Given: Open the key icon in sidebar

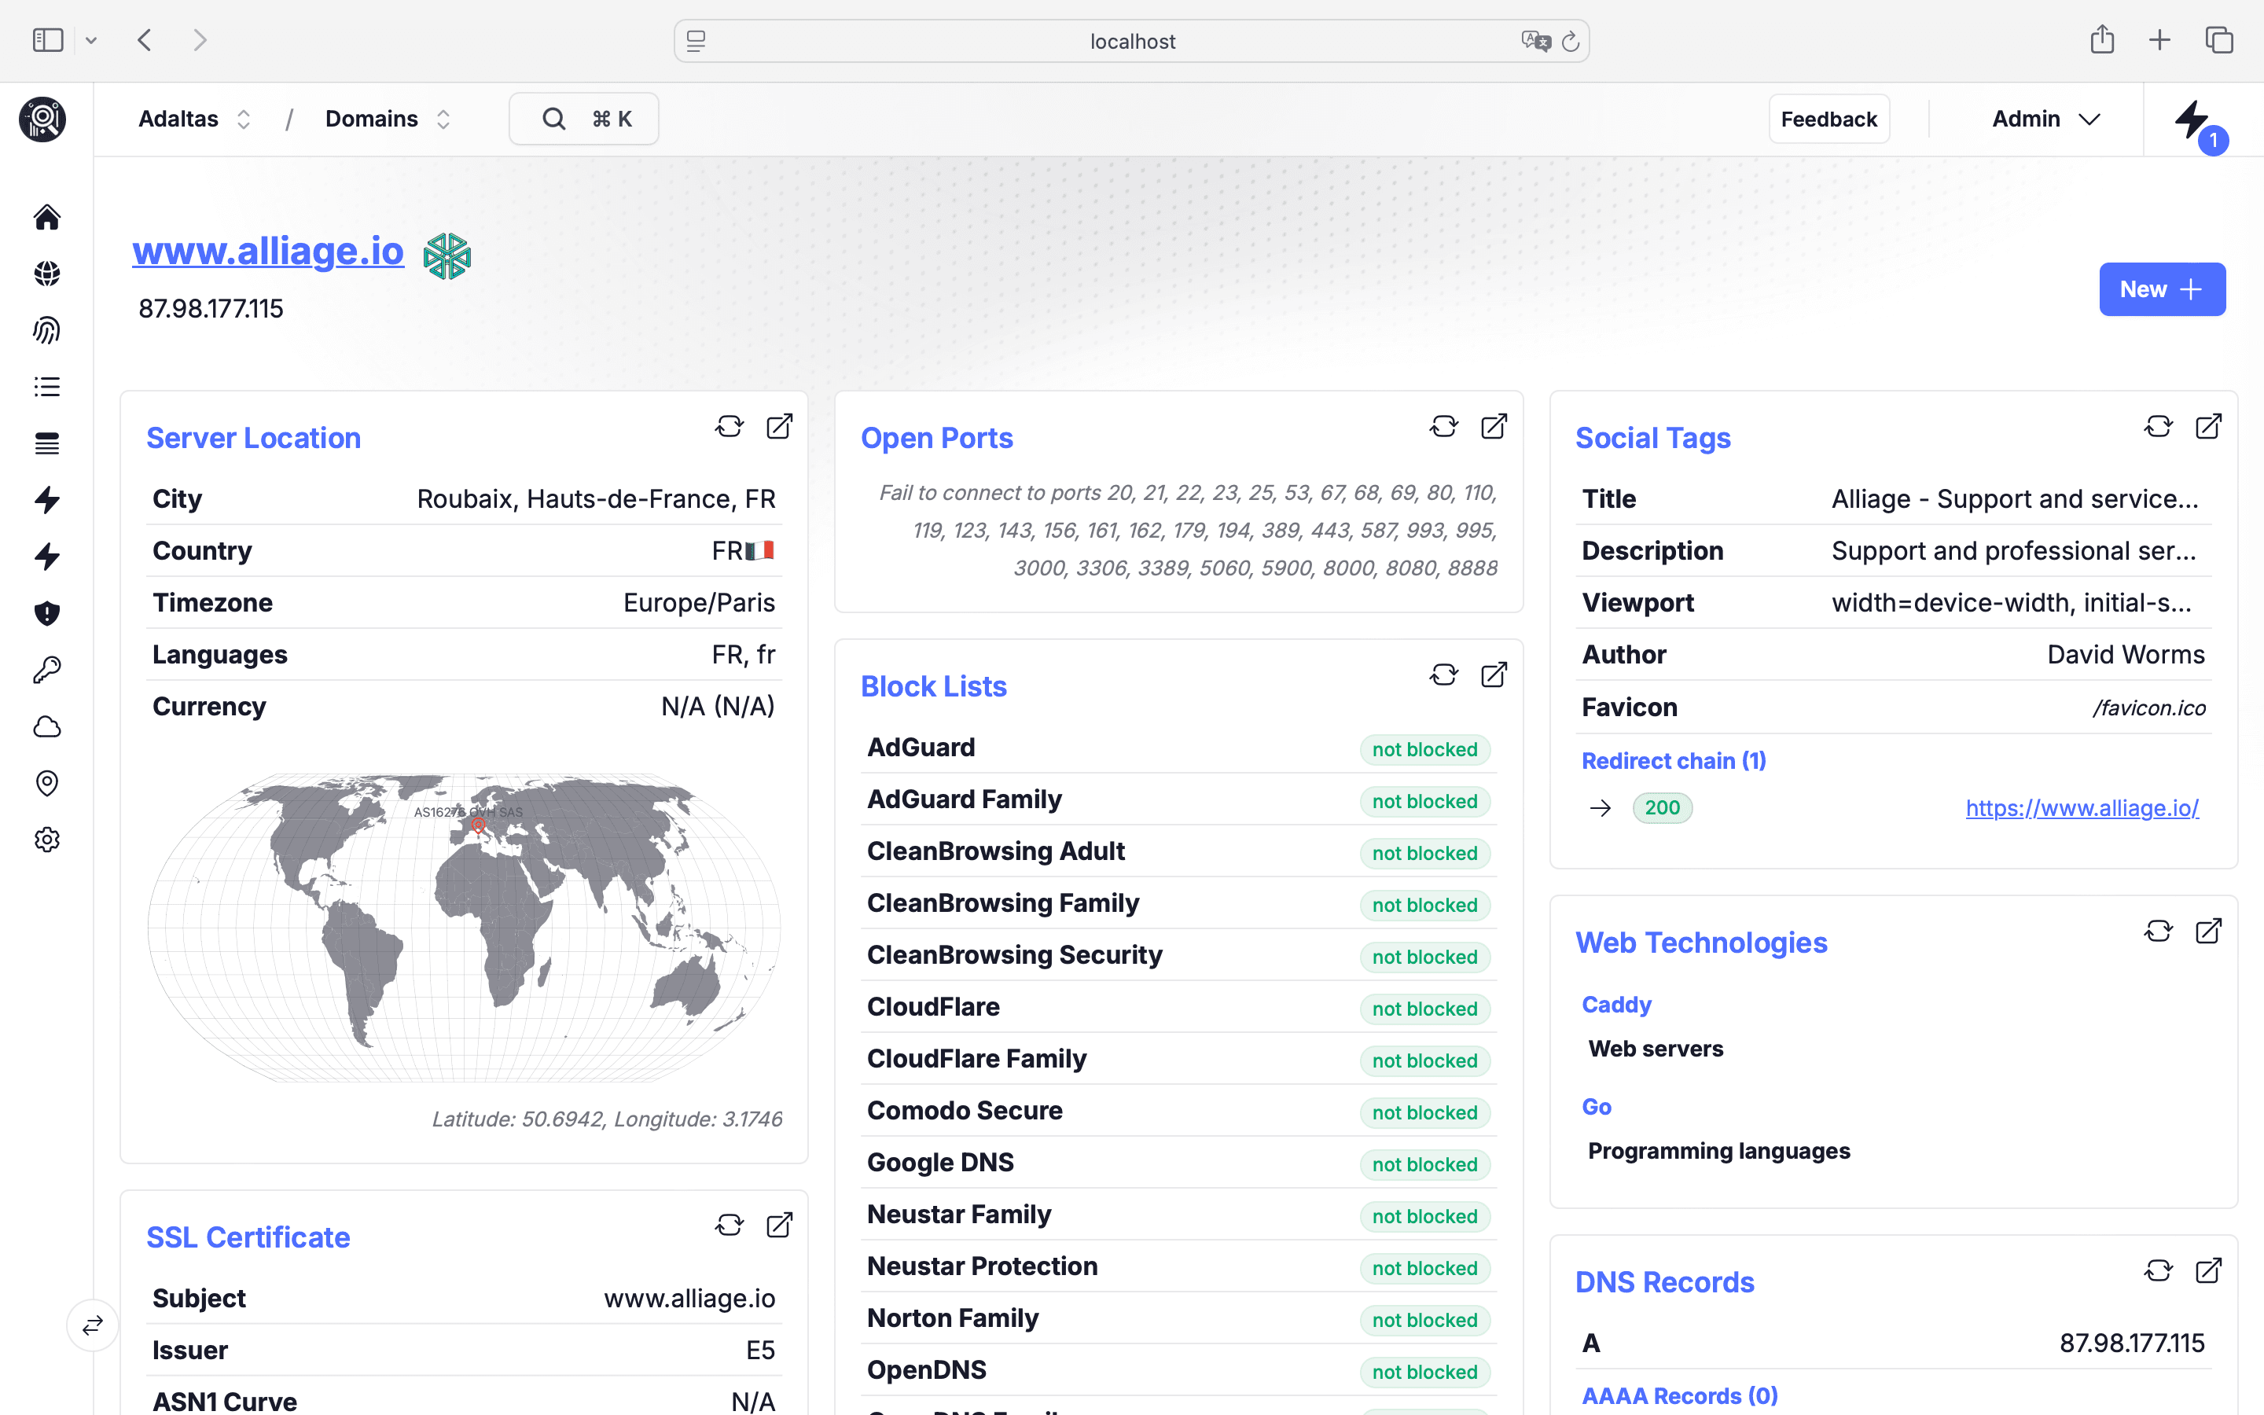Looking at the screenshot, I should click(x=47, y=670).
